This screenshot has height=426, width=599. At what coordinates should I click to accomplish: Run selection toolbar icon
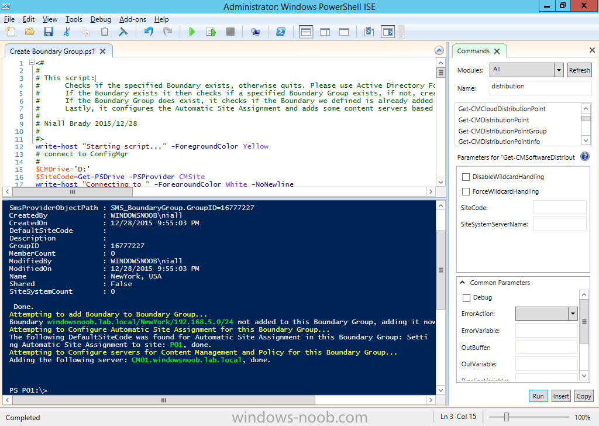click(211, 32)
